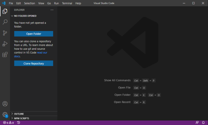The width and height of the screenshot is (208, 125).
Task: Open the Selection menu
Action: point(30,3)
